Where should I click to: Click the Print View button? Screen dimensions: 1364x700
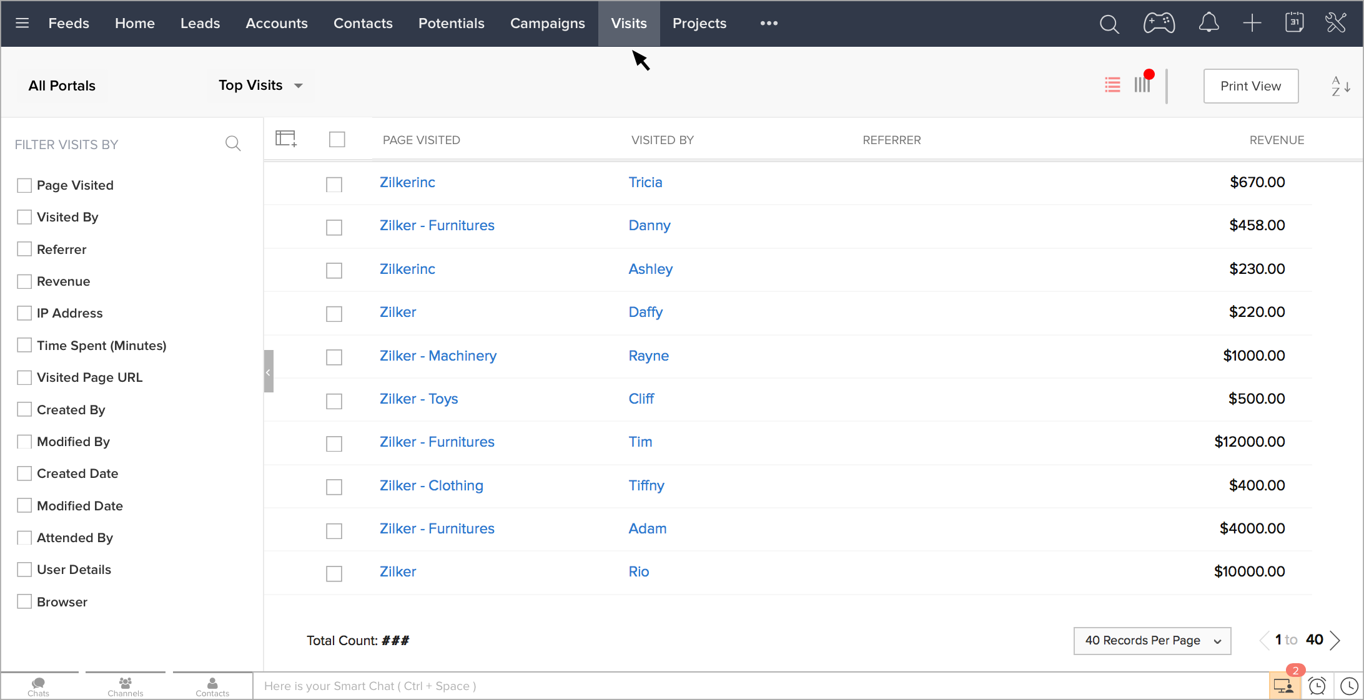tap(1250, 86)
